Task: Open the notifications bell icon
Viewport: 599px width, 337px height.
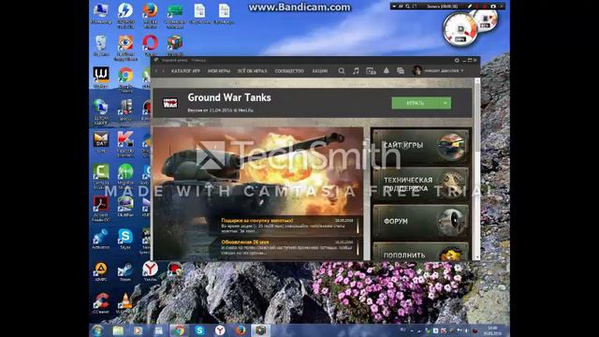Action: click(387, 71)
